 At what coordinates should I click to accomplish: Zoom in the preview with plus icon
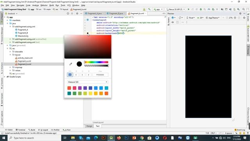click(235, 18)
